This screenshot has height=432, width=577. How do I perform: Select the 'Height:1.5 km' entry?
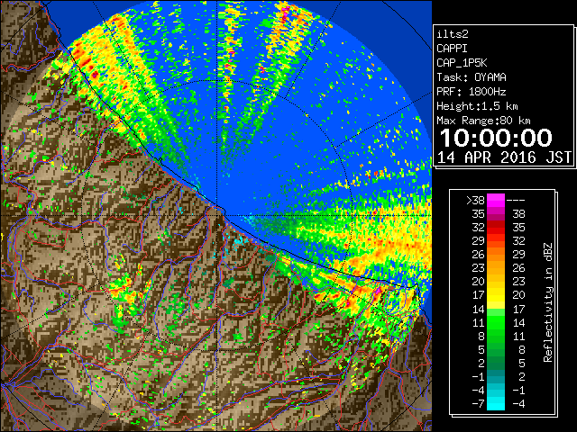[477, 106]
